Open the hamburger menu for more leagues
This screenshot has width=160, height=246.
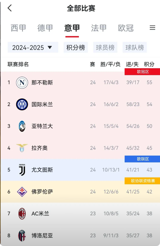click(x=152, y=28)
